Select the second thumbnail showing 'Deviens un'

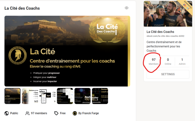pos(30,96)
